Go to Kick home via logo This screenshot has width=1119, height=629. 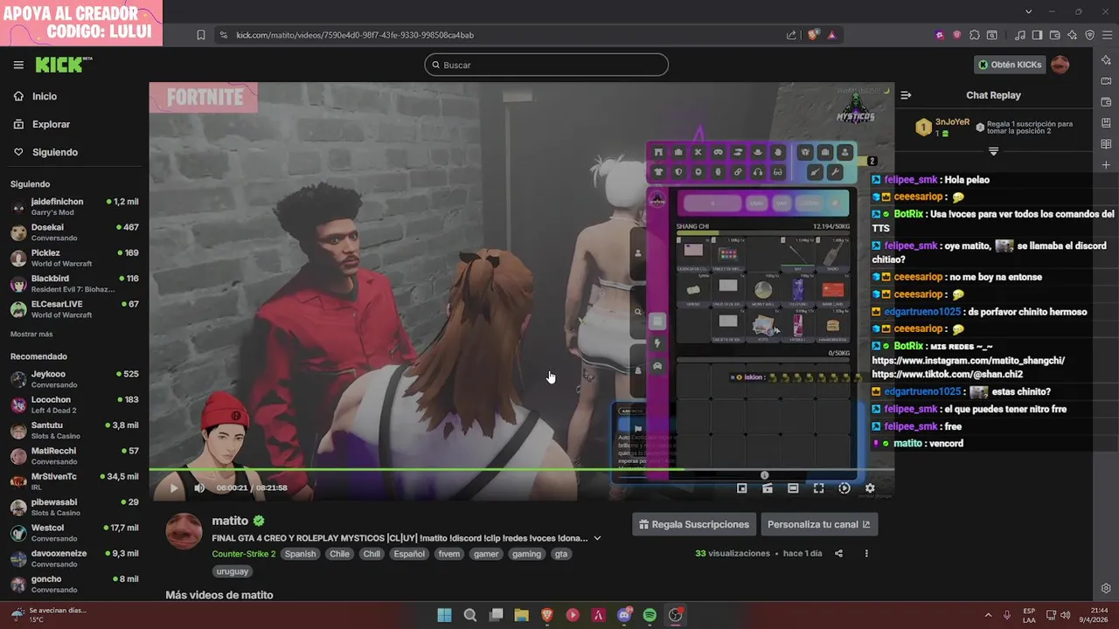click(63, 65)
